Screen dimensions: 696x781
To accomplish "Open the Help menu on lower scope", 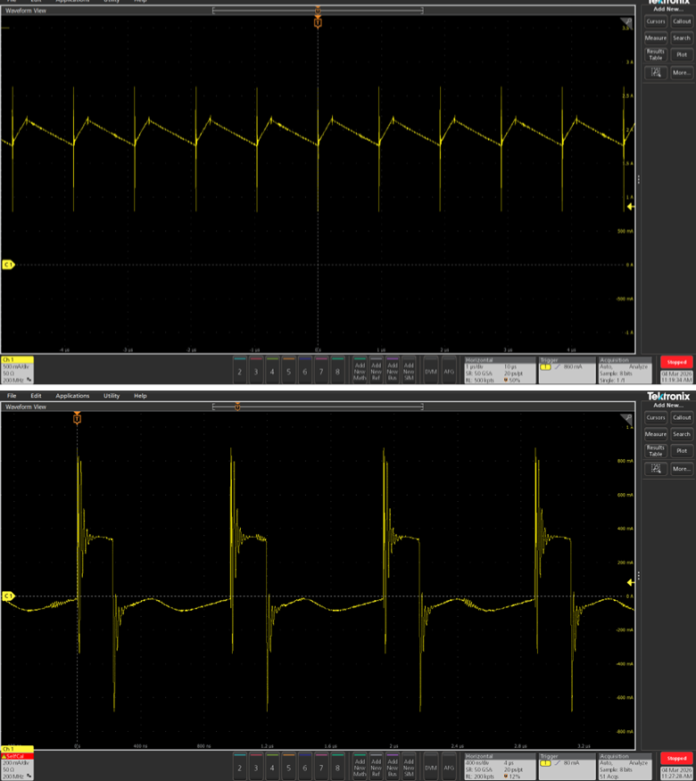I will [140, 396].
